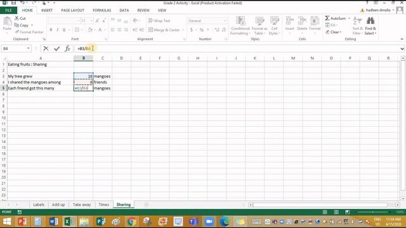
Task: Select cell B3 containing 18
Action: tap(83, 76)
